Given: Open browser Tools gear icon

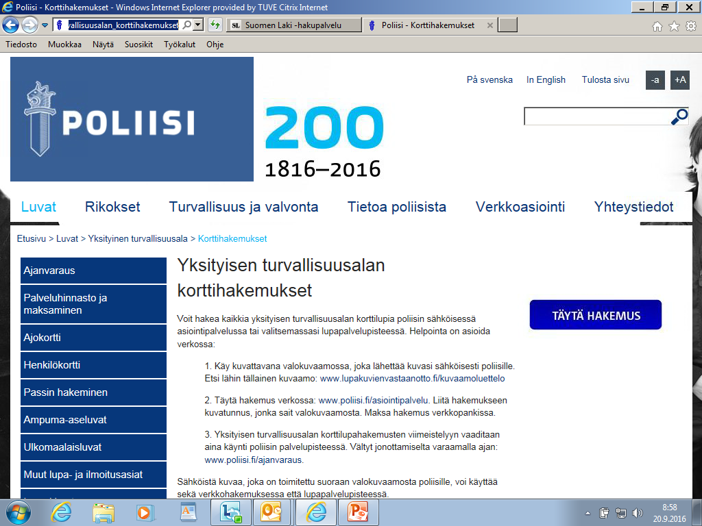Looking at the screenshot, I should 691,27.
